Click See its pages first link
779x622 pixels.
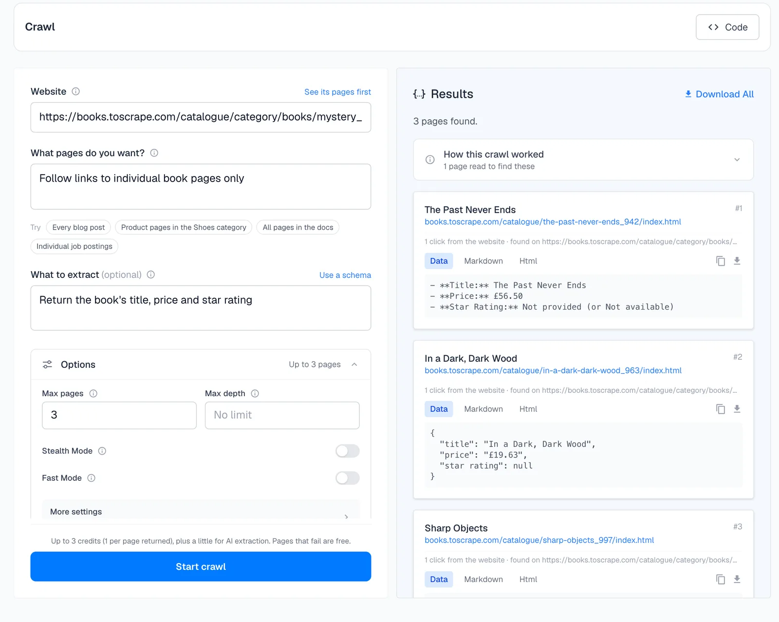coord(337,92)
